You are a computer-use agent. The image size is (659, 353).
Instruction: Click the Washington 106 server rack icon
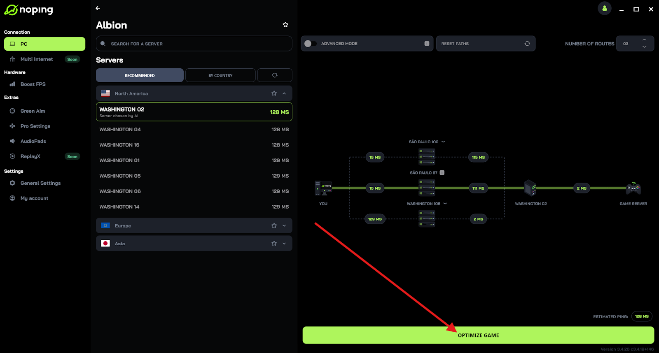coord(427,218)
